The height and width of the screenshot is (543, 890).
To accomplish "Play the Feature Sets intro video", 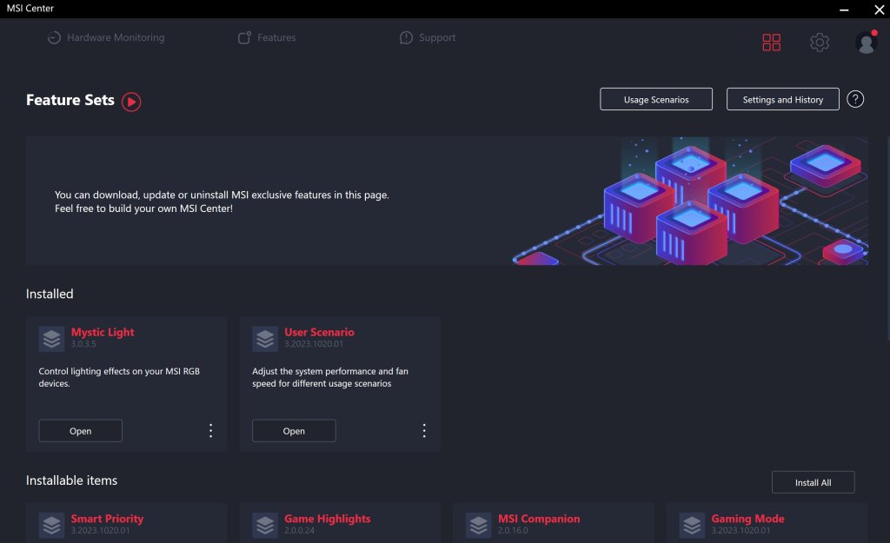I will click(x=131, y=102).
